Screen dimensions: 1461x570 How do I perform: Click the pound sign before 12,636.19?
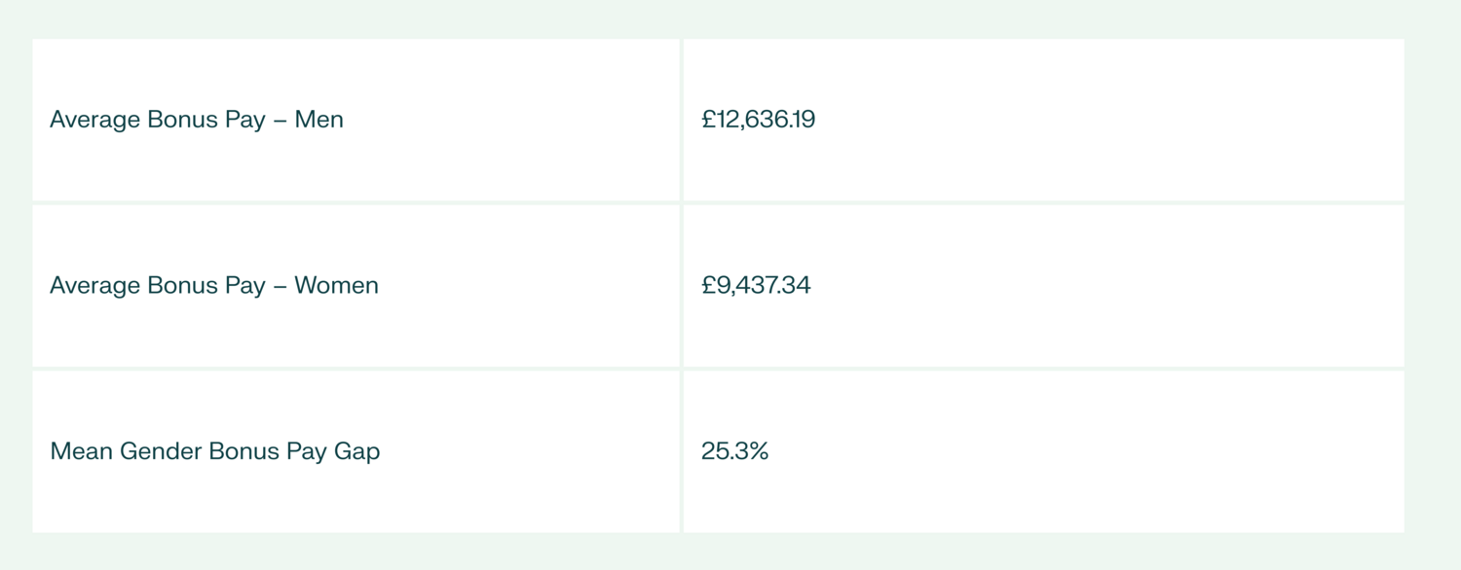(708, 120)
